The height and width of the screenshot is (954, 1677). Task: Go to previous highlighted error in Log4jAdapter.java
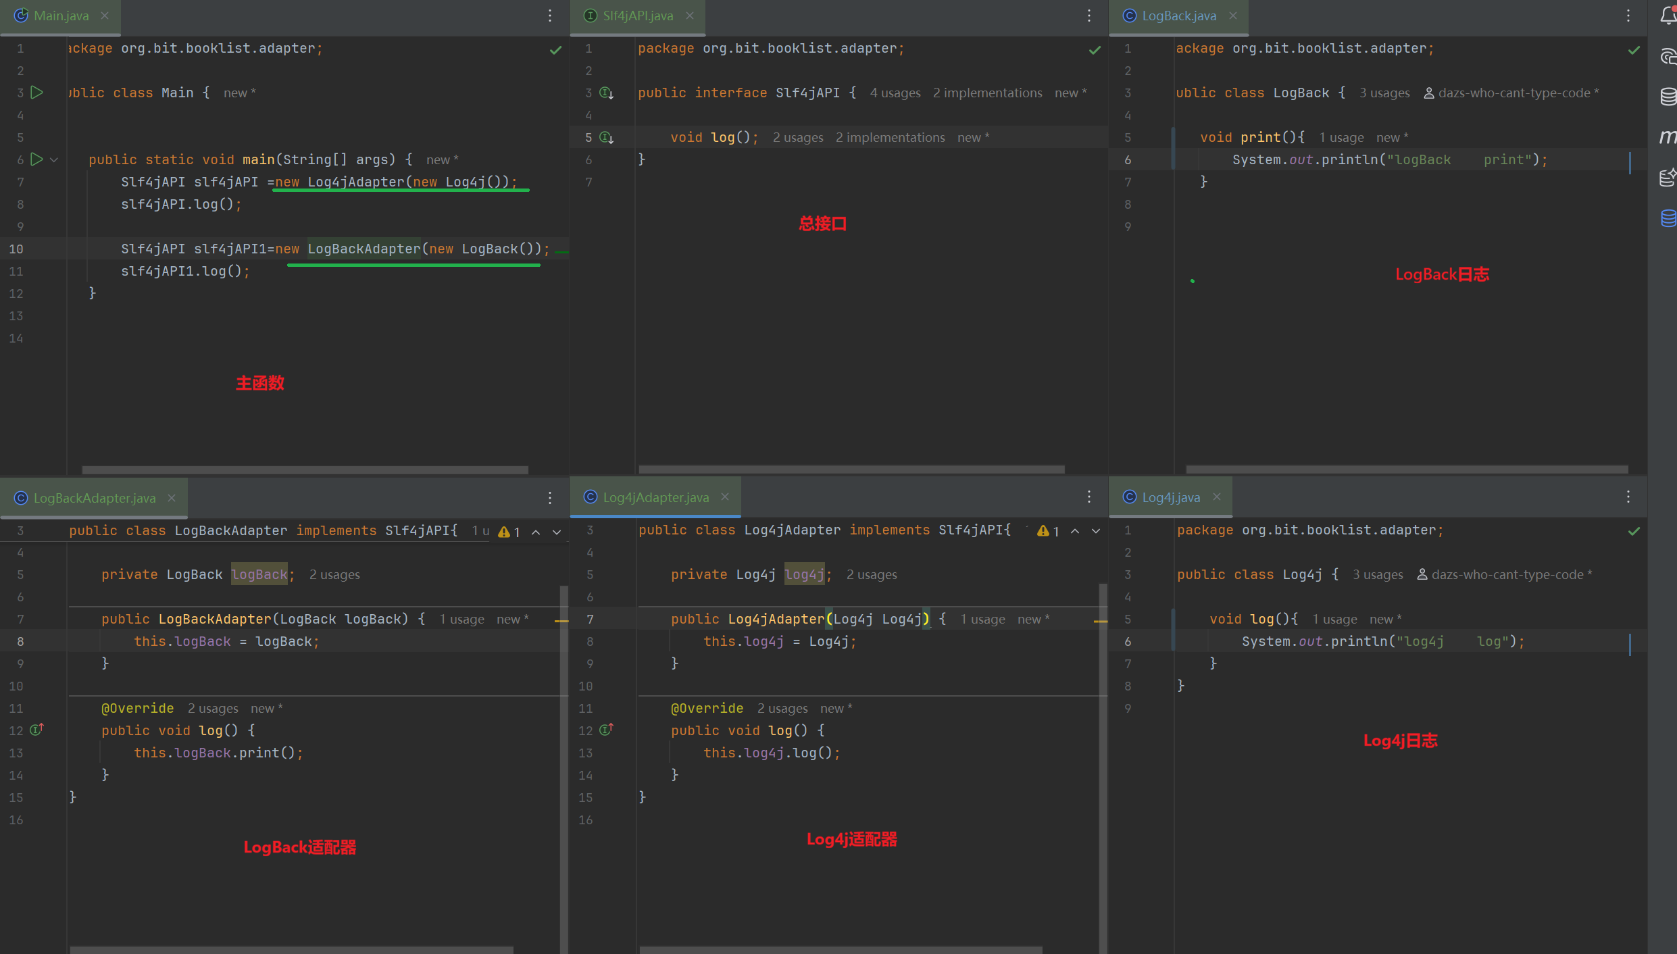tap(1075, 531)
